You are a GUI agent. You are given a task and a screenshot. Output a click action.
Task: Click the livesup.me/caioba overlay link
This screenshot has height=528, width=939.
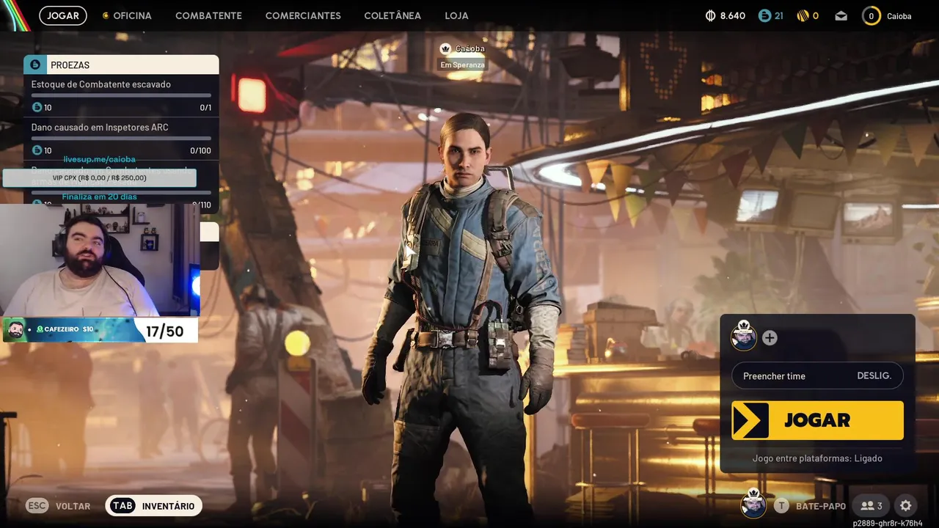[99, 159]
